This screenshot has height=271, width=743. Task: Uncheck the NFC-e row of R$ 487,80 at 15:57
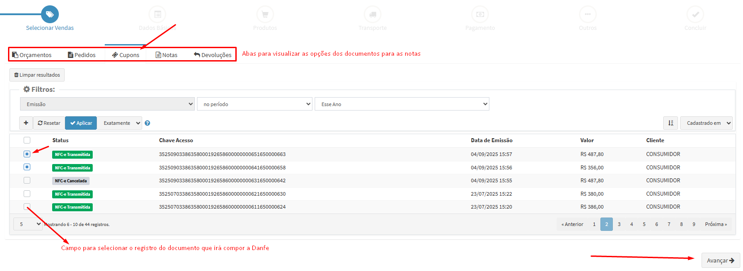[27, 154]
